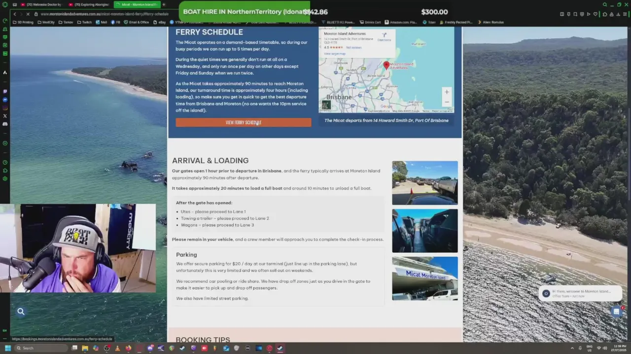Open the Twitch bookmark folder
This screenshot has width=631, height=354.
click(84, 22)
